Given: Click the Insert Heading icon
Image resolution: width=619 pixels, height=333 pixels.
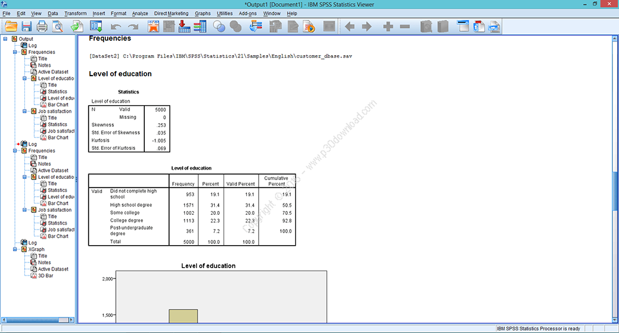Looking at the screenshot, I should [x=462, y=27].
